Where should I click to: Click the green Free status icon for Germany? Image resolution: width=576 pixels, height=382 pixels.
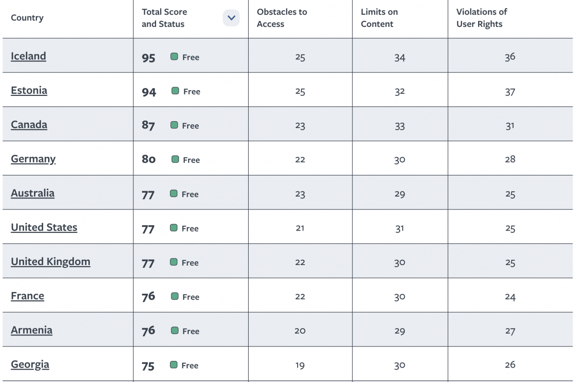click(175, 159)
